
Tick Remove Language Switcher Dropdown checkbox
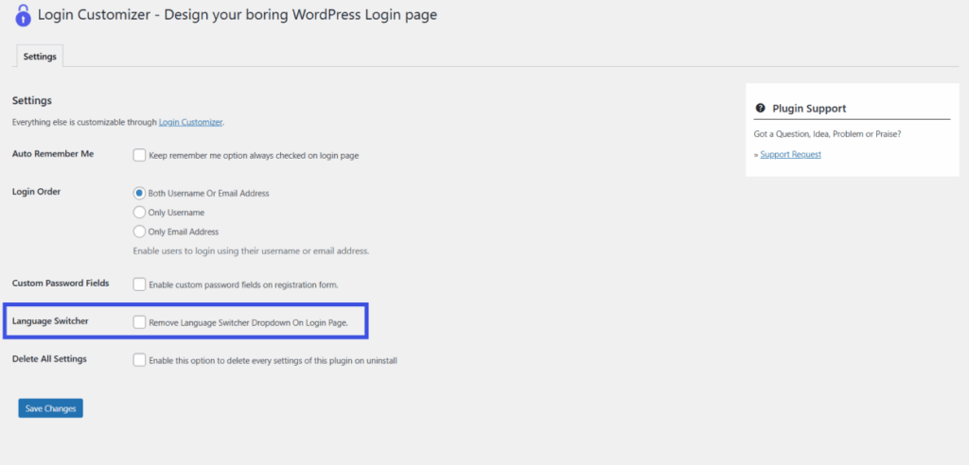click(139, 321)
